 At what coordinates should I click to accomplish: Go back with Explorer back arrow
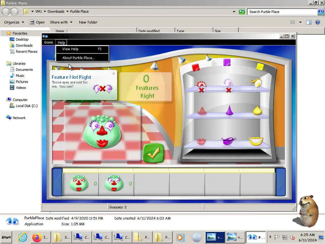click(6, 12)
